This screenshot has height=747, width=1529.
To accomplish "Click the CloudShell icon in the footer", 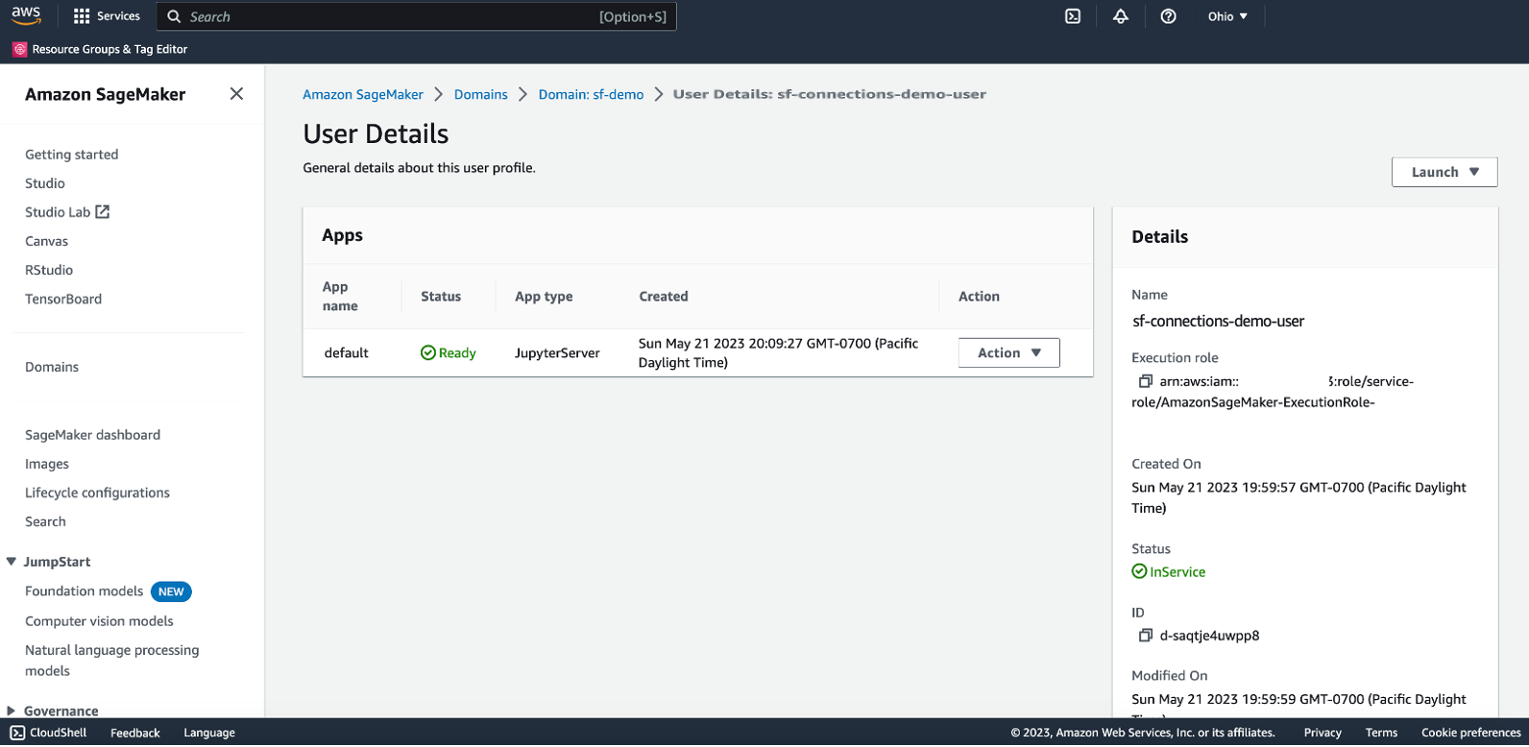I will point(17,733).
